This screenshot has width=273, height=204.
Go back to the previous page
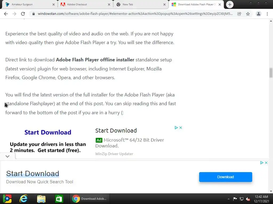[6, 14]
